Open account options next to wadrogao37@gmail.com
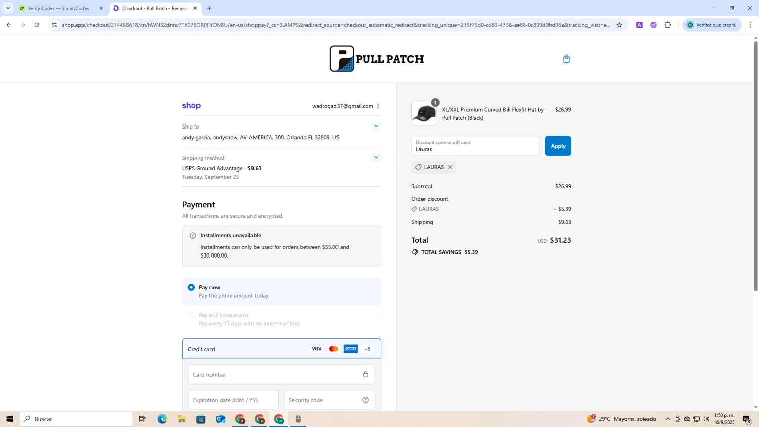This screenshot has width=759, height=427. [378, 106]
